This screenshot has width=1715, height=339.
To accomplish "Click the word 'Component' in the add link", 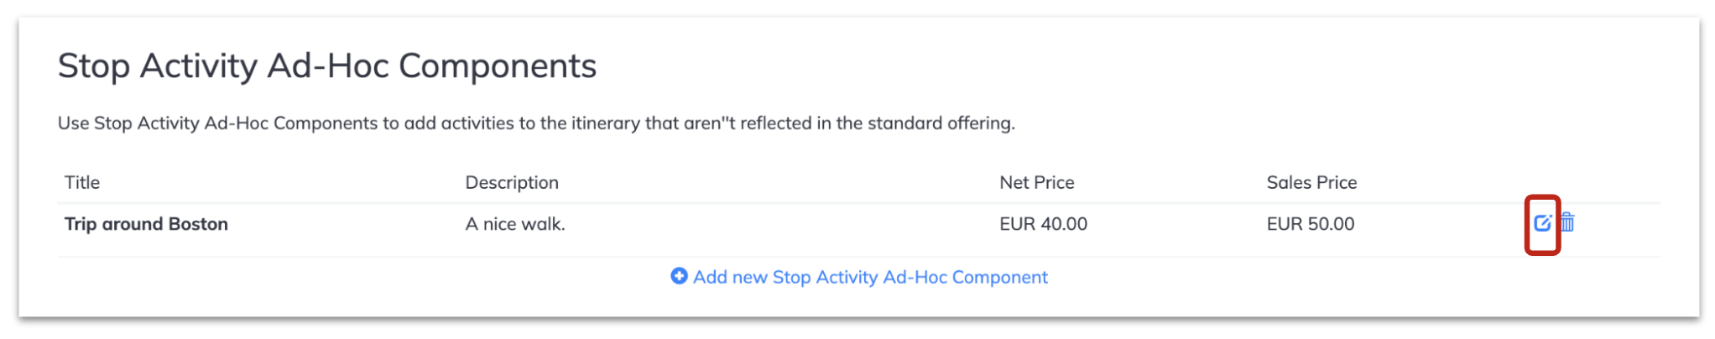I will (x=1000, y=278).
